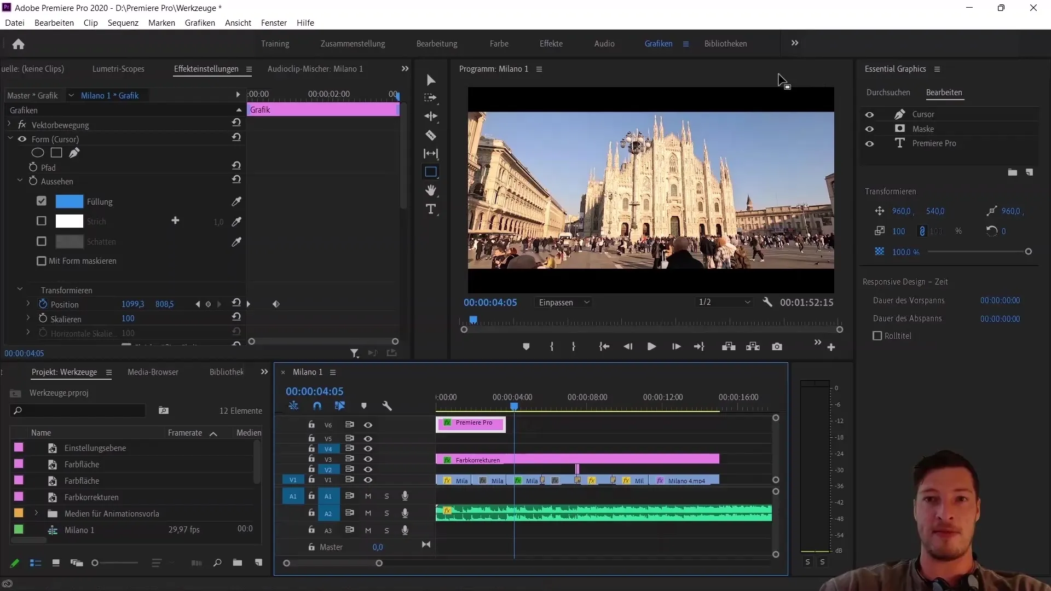Viewport: 1051px width, 591px height.
Task: Play the sequence in Program monitor
Action: tap(651, 346)
